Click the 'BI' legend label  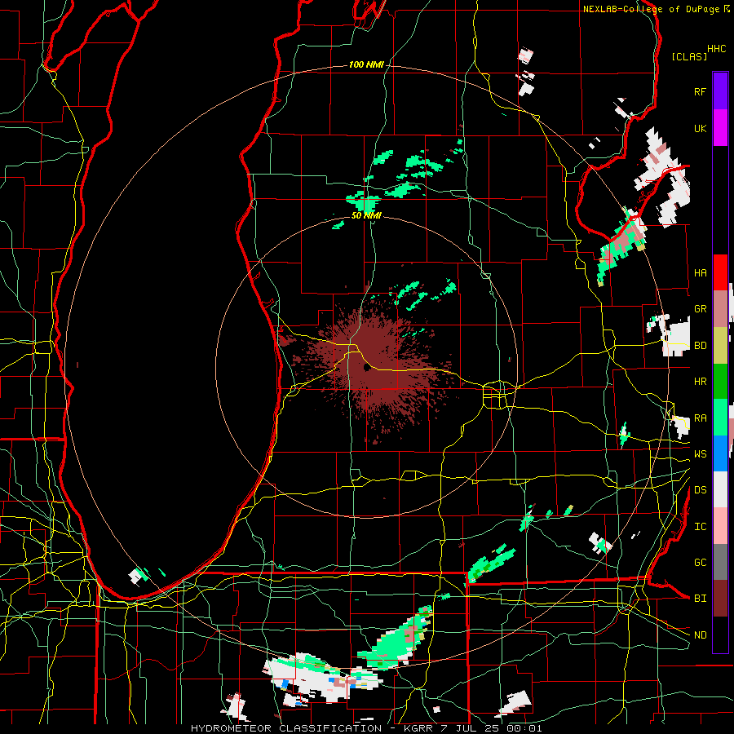point(700,599)
